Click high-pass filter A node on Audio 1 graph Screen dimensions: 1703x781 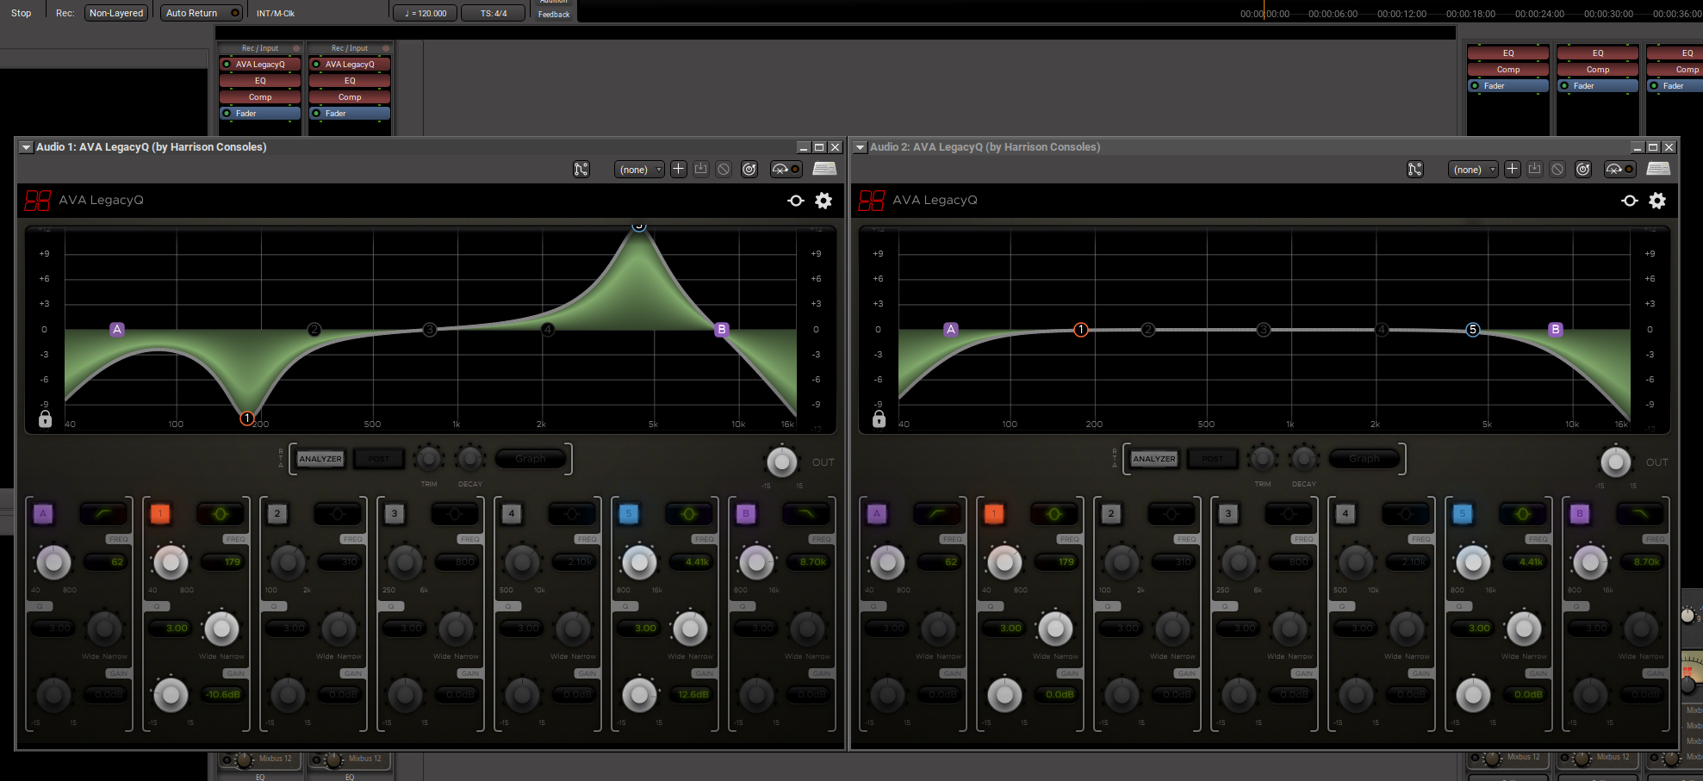coord(117,330)
